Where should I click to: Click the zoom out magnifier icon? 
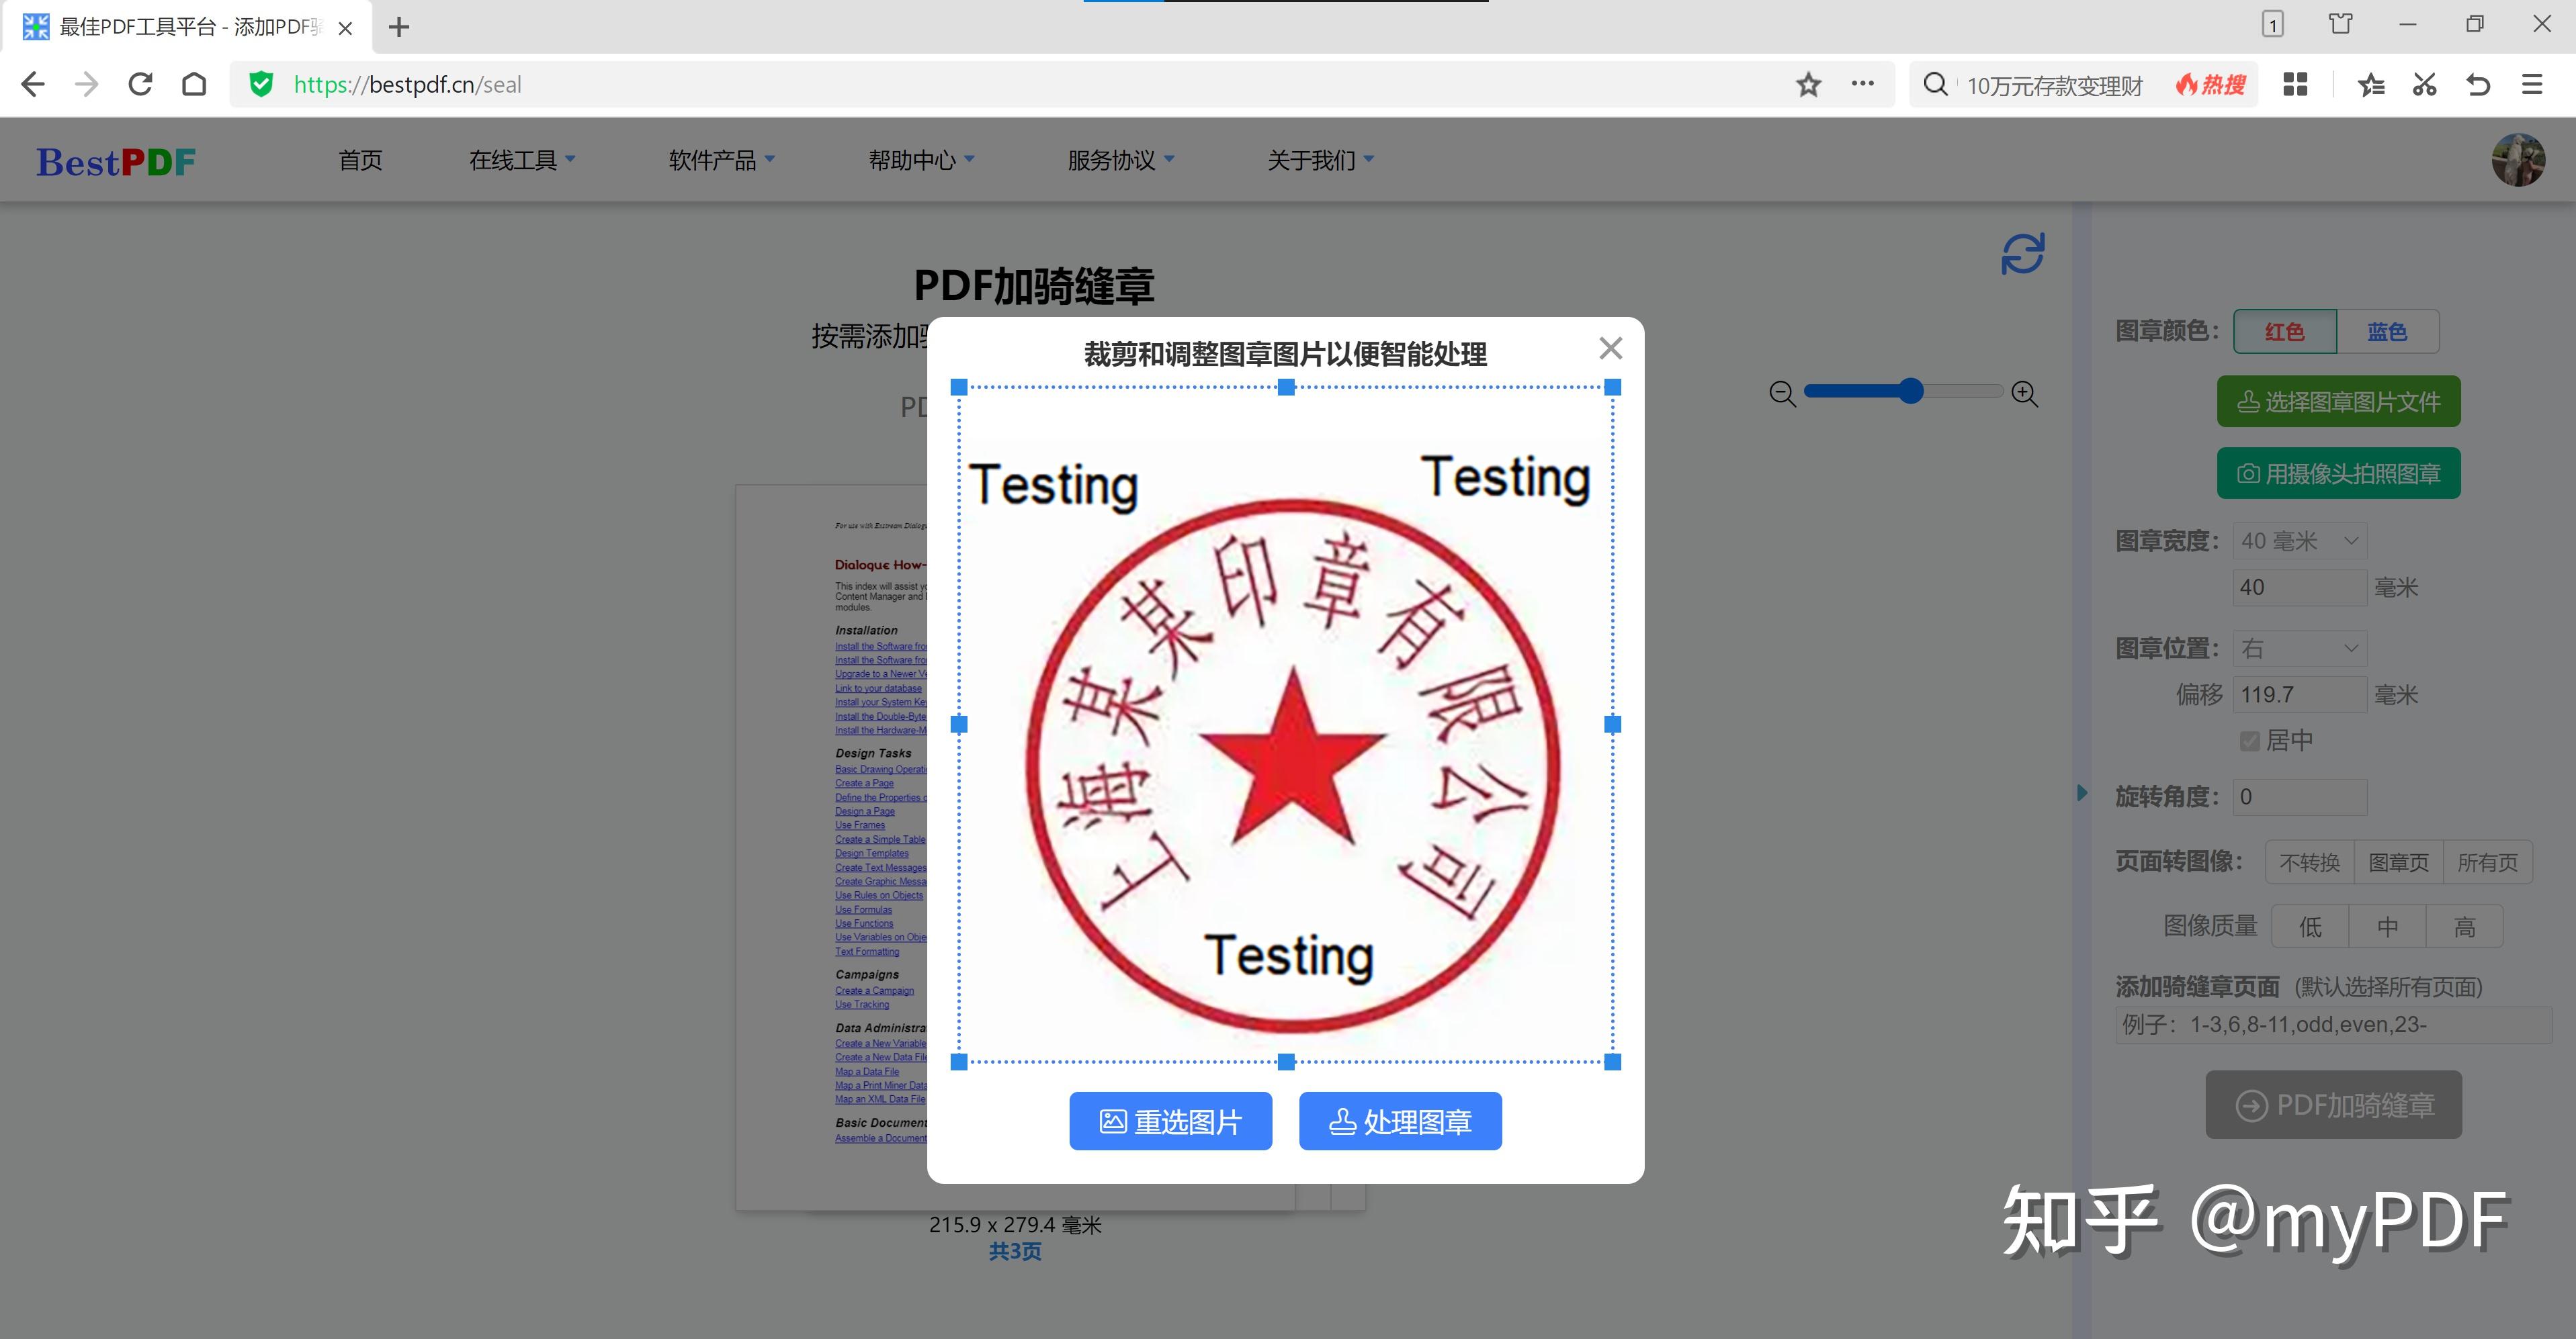[x=1782, y=393]
